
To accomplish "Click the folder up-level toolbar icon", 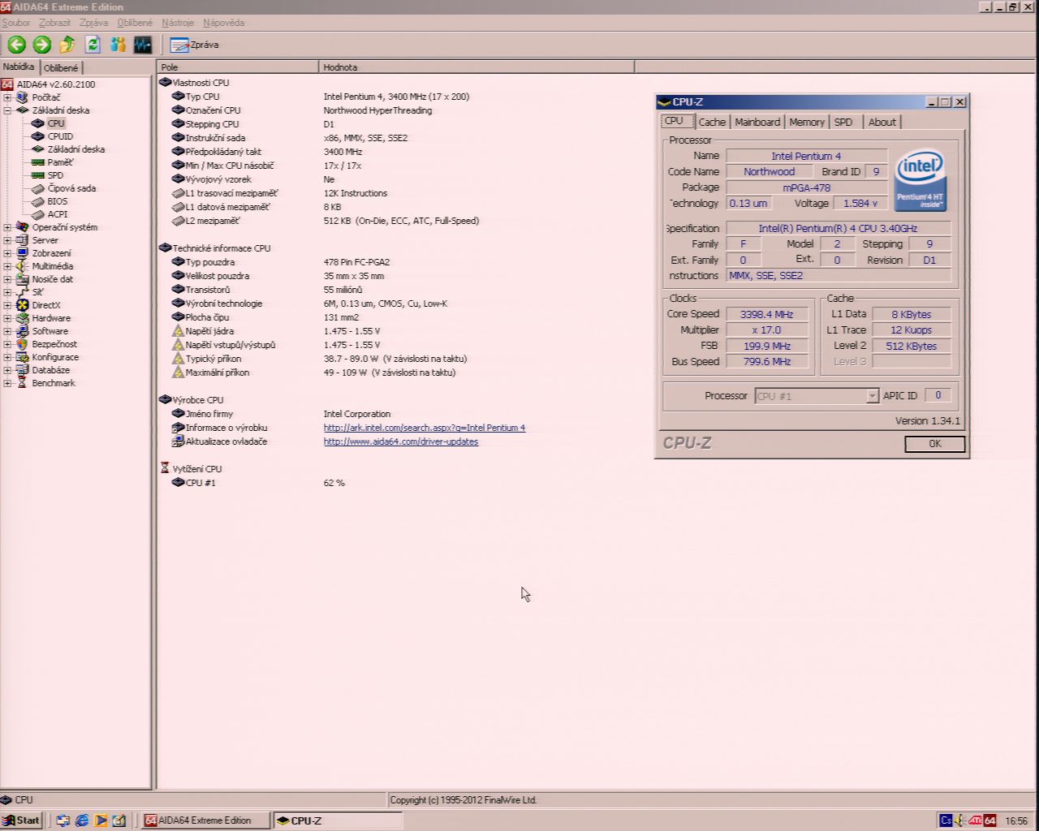I will coord(67,45).
